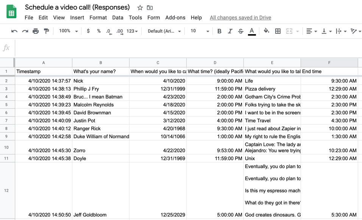The width and height of the screenshot is (362, 220).
Task: Open the Edit menu
Action: point(43,17)
